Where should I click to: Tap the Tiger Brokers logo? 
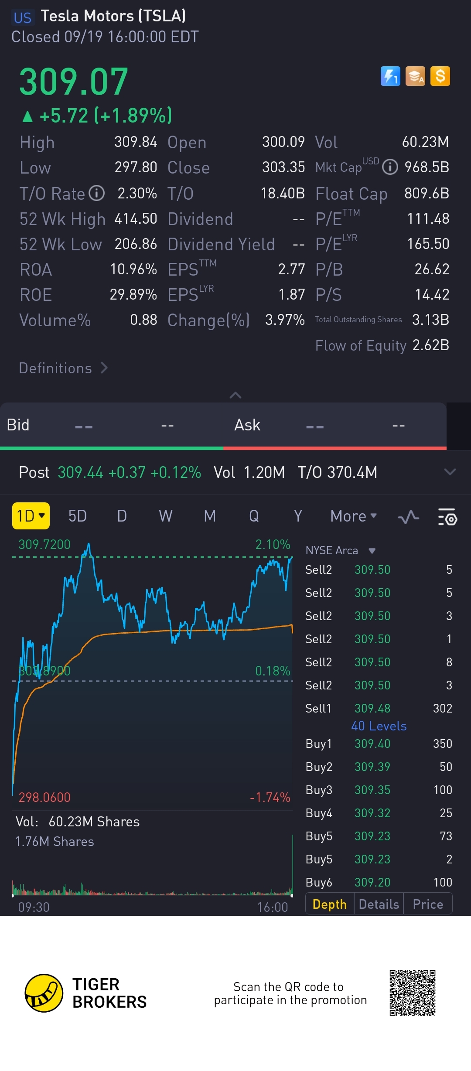44,993
